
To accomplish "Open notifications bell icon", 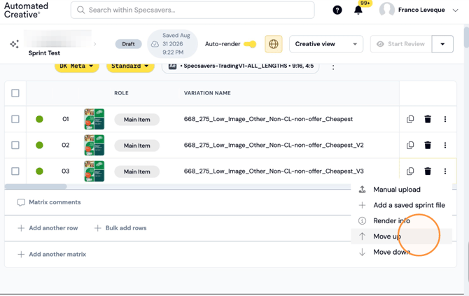I will (358, 10).
